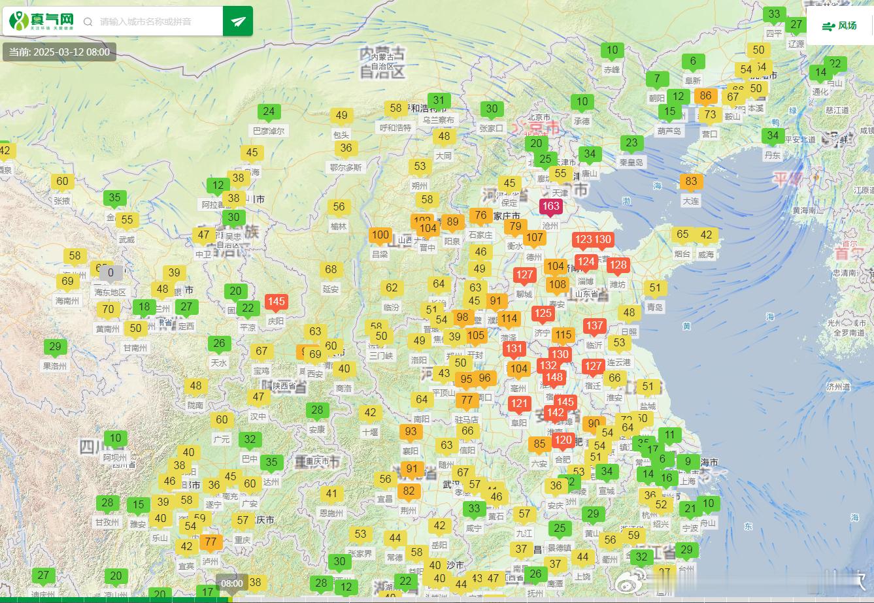Click the 56 marker above 榆林
This screenshot has width=874, height=603.
(339, 208)
